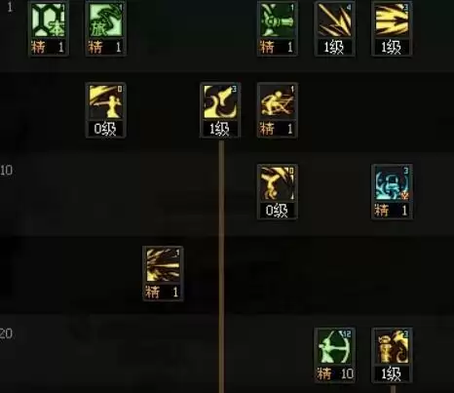Viewport: 454px width, 393px height.
Task: Click the level 10 row marker
Action: point(6,170)
